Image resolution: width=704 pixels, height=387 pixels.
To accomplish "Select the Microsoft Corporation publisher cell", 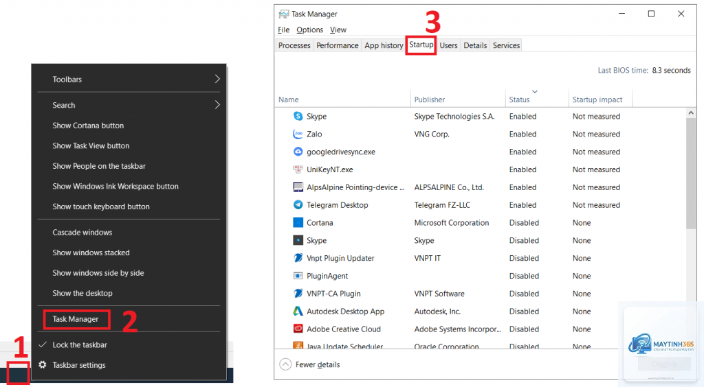I will [451, 222].
